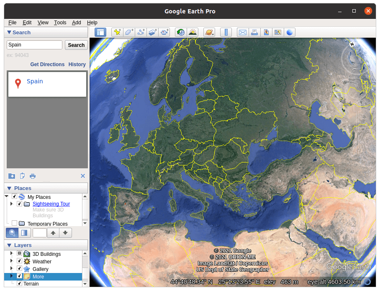Show historical imagery
The width and height of the screenshot is (380, 291).
tap(181, 32)
